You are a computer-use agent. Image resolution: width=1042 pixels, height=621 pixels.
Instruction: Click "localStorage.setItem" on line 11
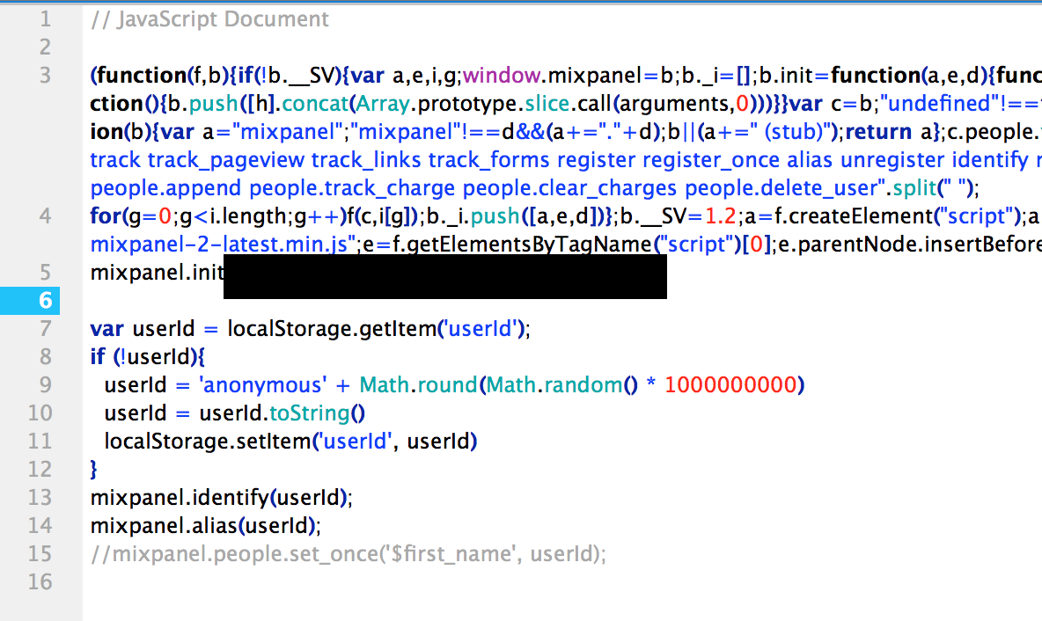[208, 441]
